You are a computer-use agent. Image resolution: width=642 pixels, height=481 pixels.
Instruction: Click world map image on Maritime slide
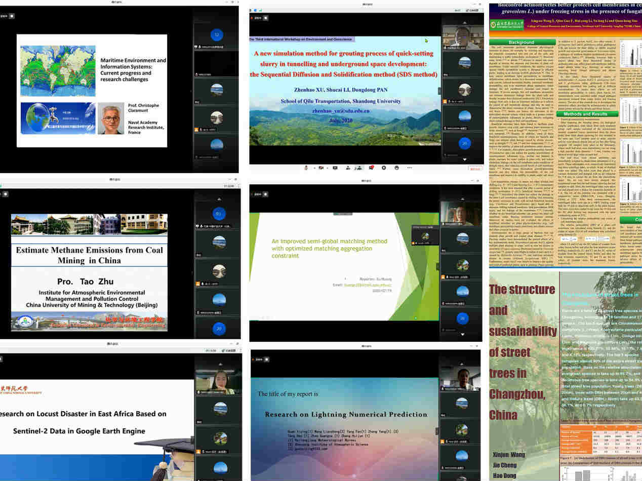(x=58, y=71)
